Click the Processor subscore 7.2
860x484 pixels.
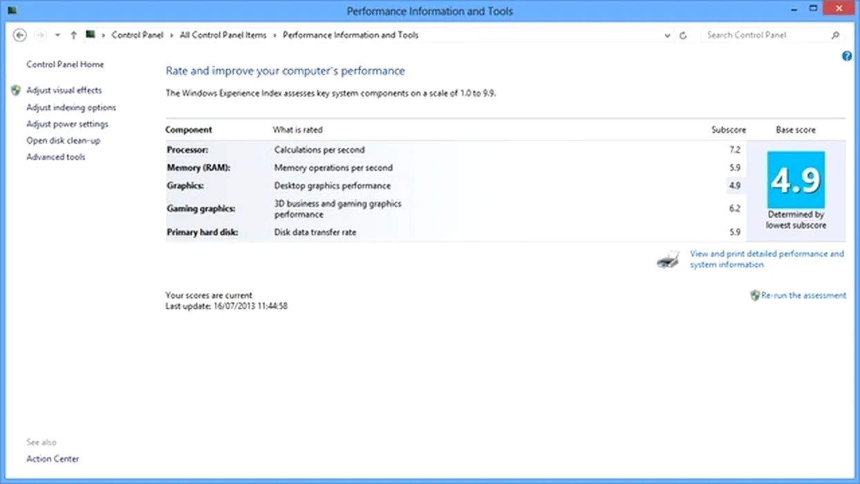[734, 149]
